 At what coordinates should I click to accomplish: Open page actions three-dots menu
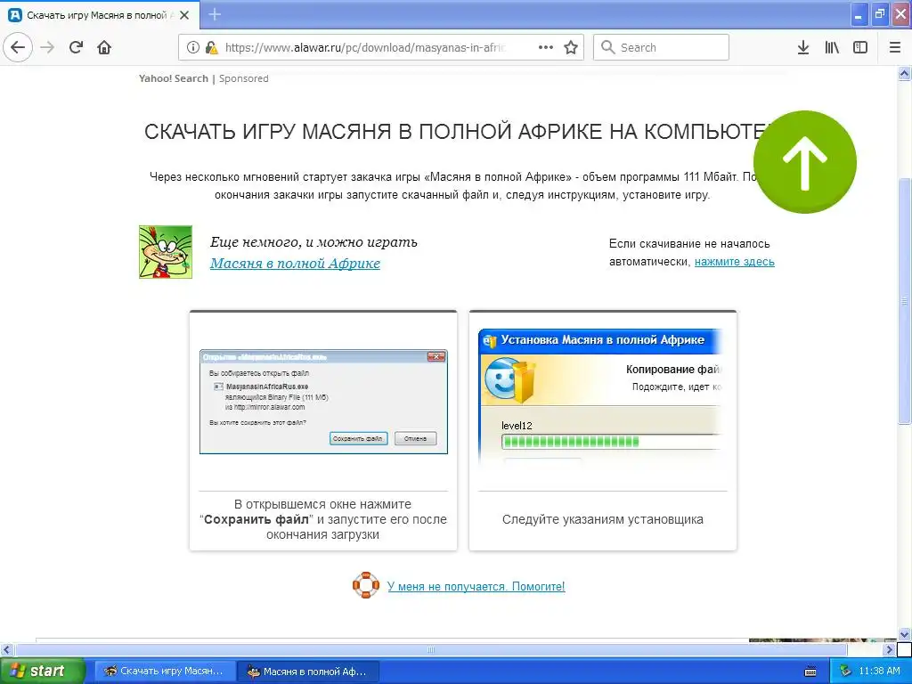pos(546,47)
